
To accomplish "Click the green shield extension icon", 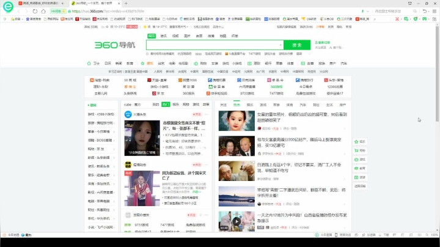I will tap(416, 19).
